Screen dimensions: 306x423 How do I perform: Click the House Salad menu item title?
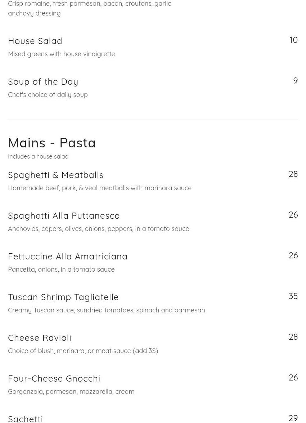[x=35, y=41]
